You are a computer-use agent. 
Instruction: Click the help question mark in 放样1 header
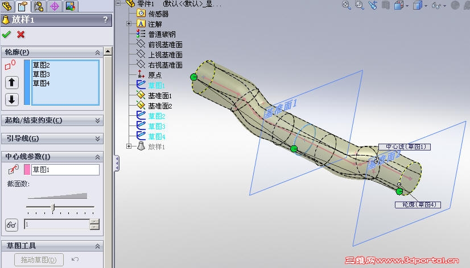[105, 20]
